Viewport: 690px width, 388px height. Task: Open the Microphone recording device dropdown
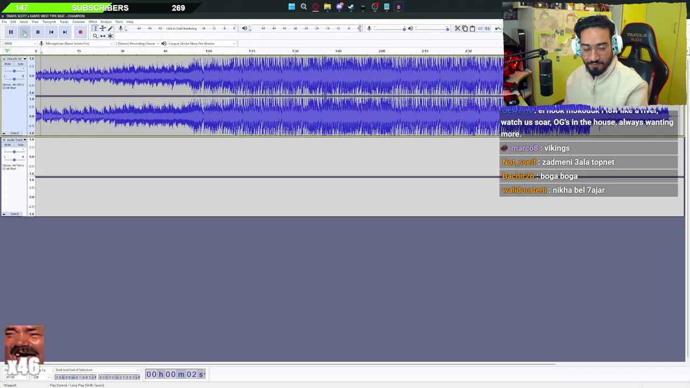79,44
